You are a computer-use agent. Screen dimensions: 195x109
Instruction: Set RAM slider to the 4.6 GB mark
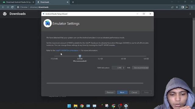tap(123, 56)
